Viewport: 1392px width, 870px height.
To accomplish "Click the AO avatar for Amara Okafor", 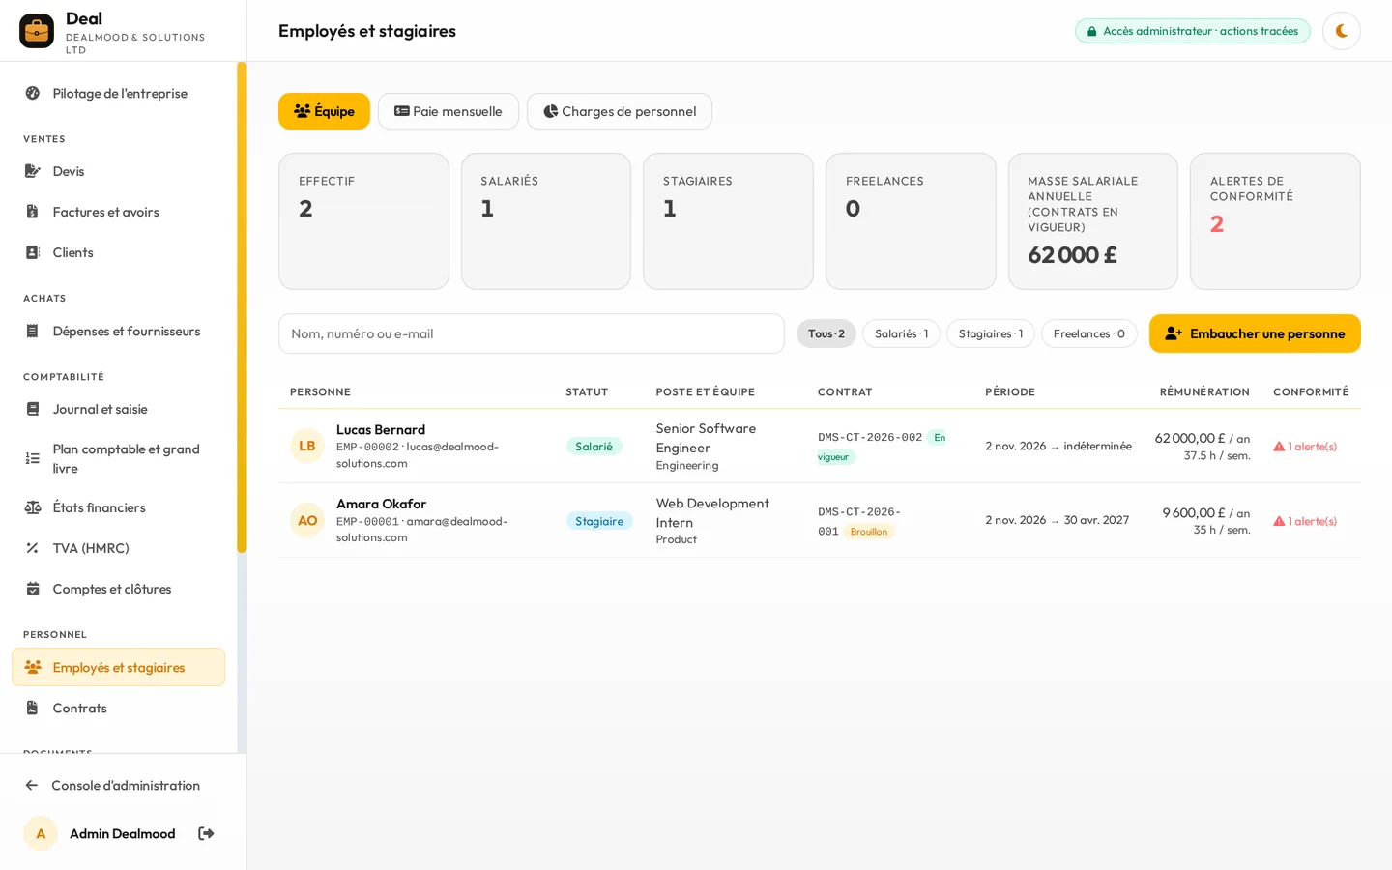I will pyautogui.click(x=307, y=520).
